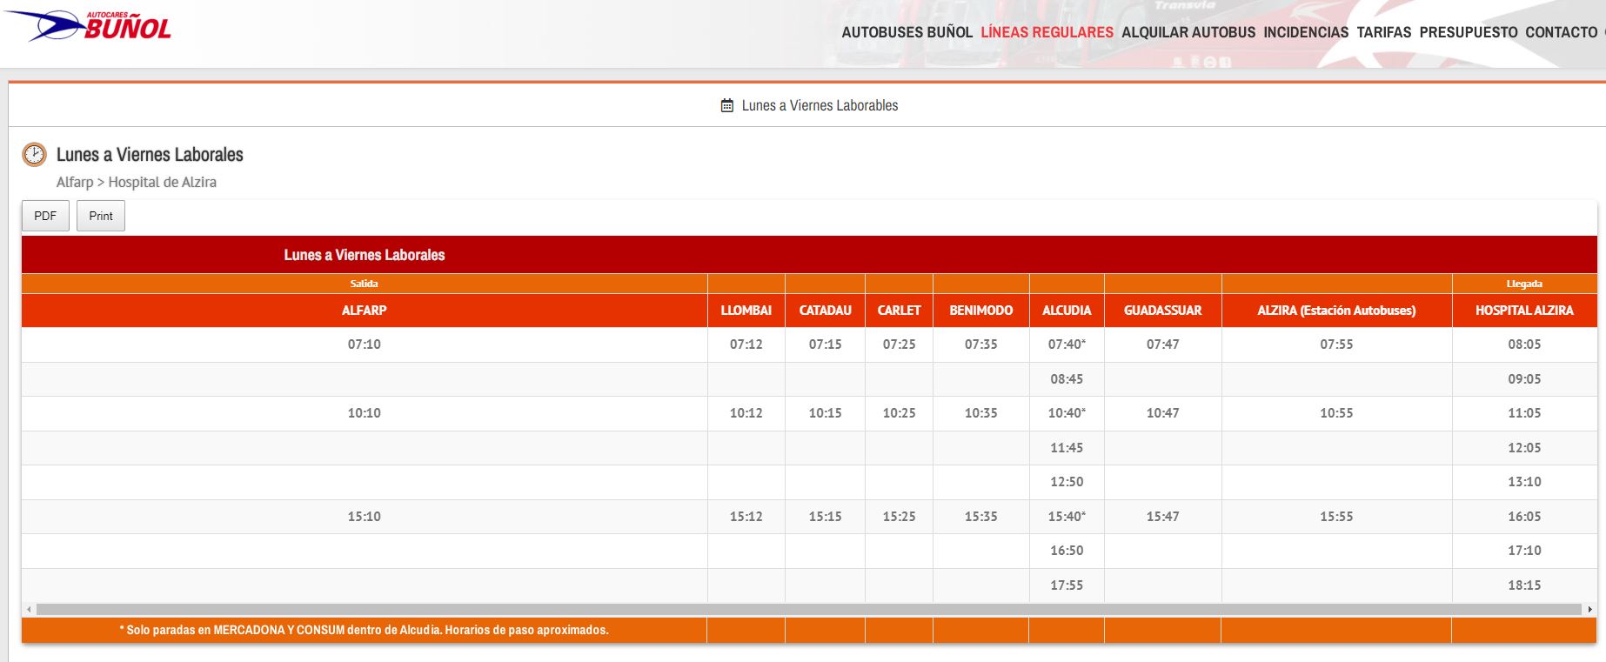Click the scrollbar left arrow
This screenshot has height=662, width=1606.
tap(29, 610)
